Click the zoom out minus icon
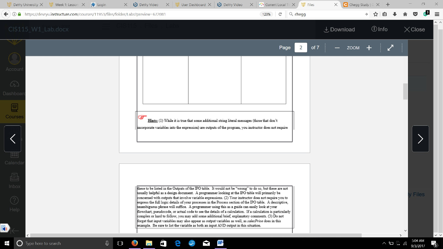 tap(337, 48)
